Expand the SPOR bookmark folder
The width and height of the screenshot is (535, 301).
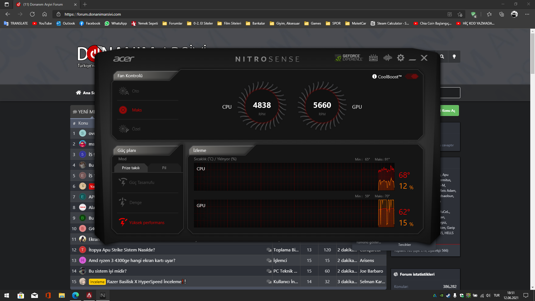tap(333, 23)
